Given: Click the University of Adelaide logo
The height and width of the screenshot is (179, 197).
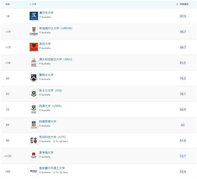Looking at the screenshot, I should [34, 125].
